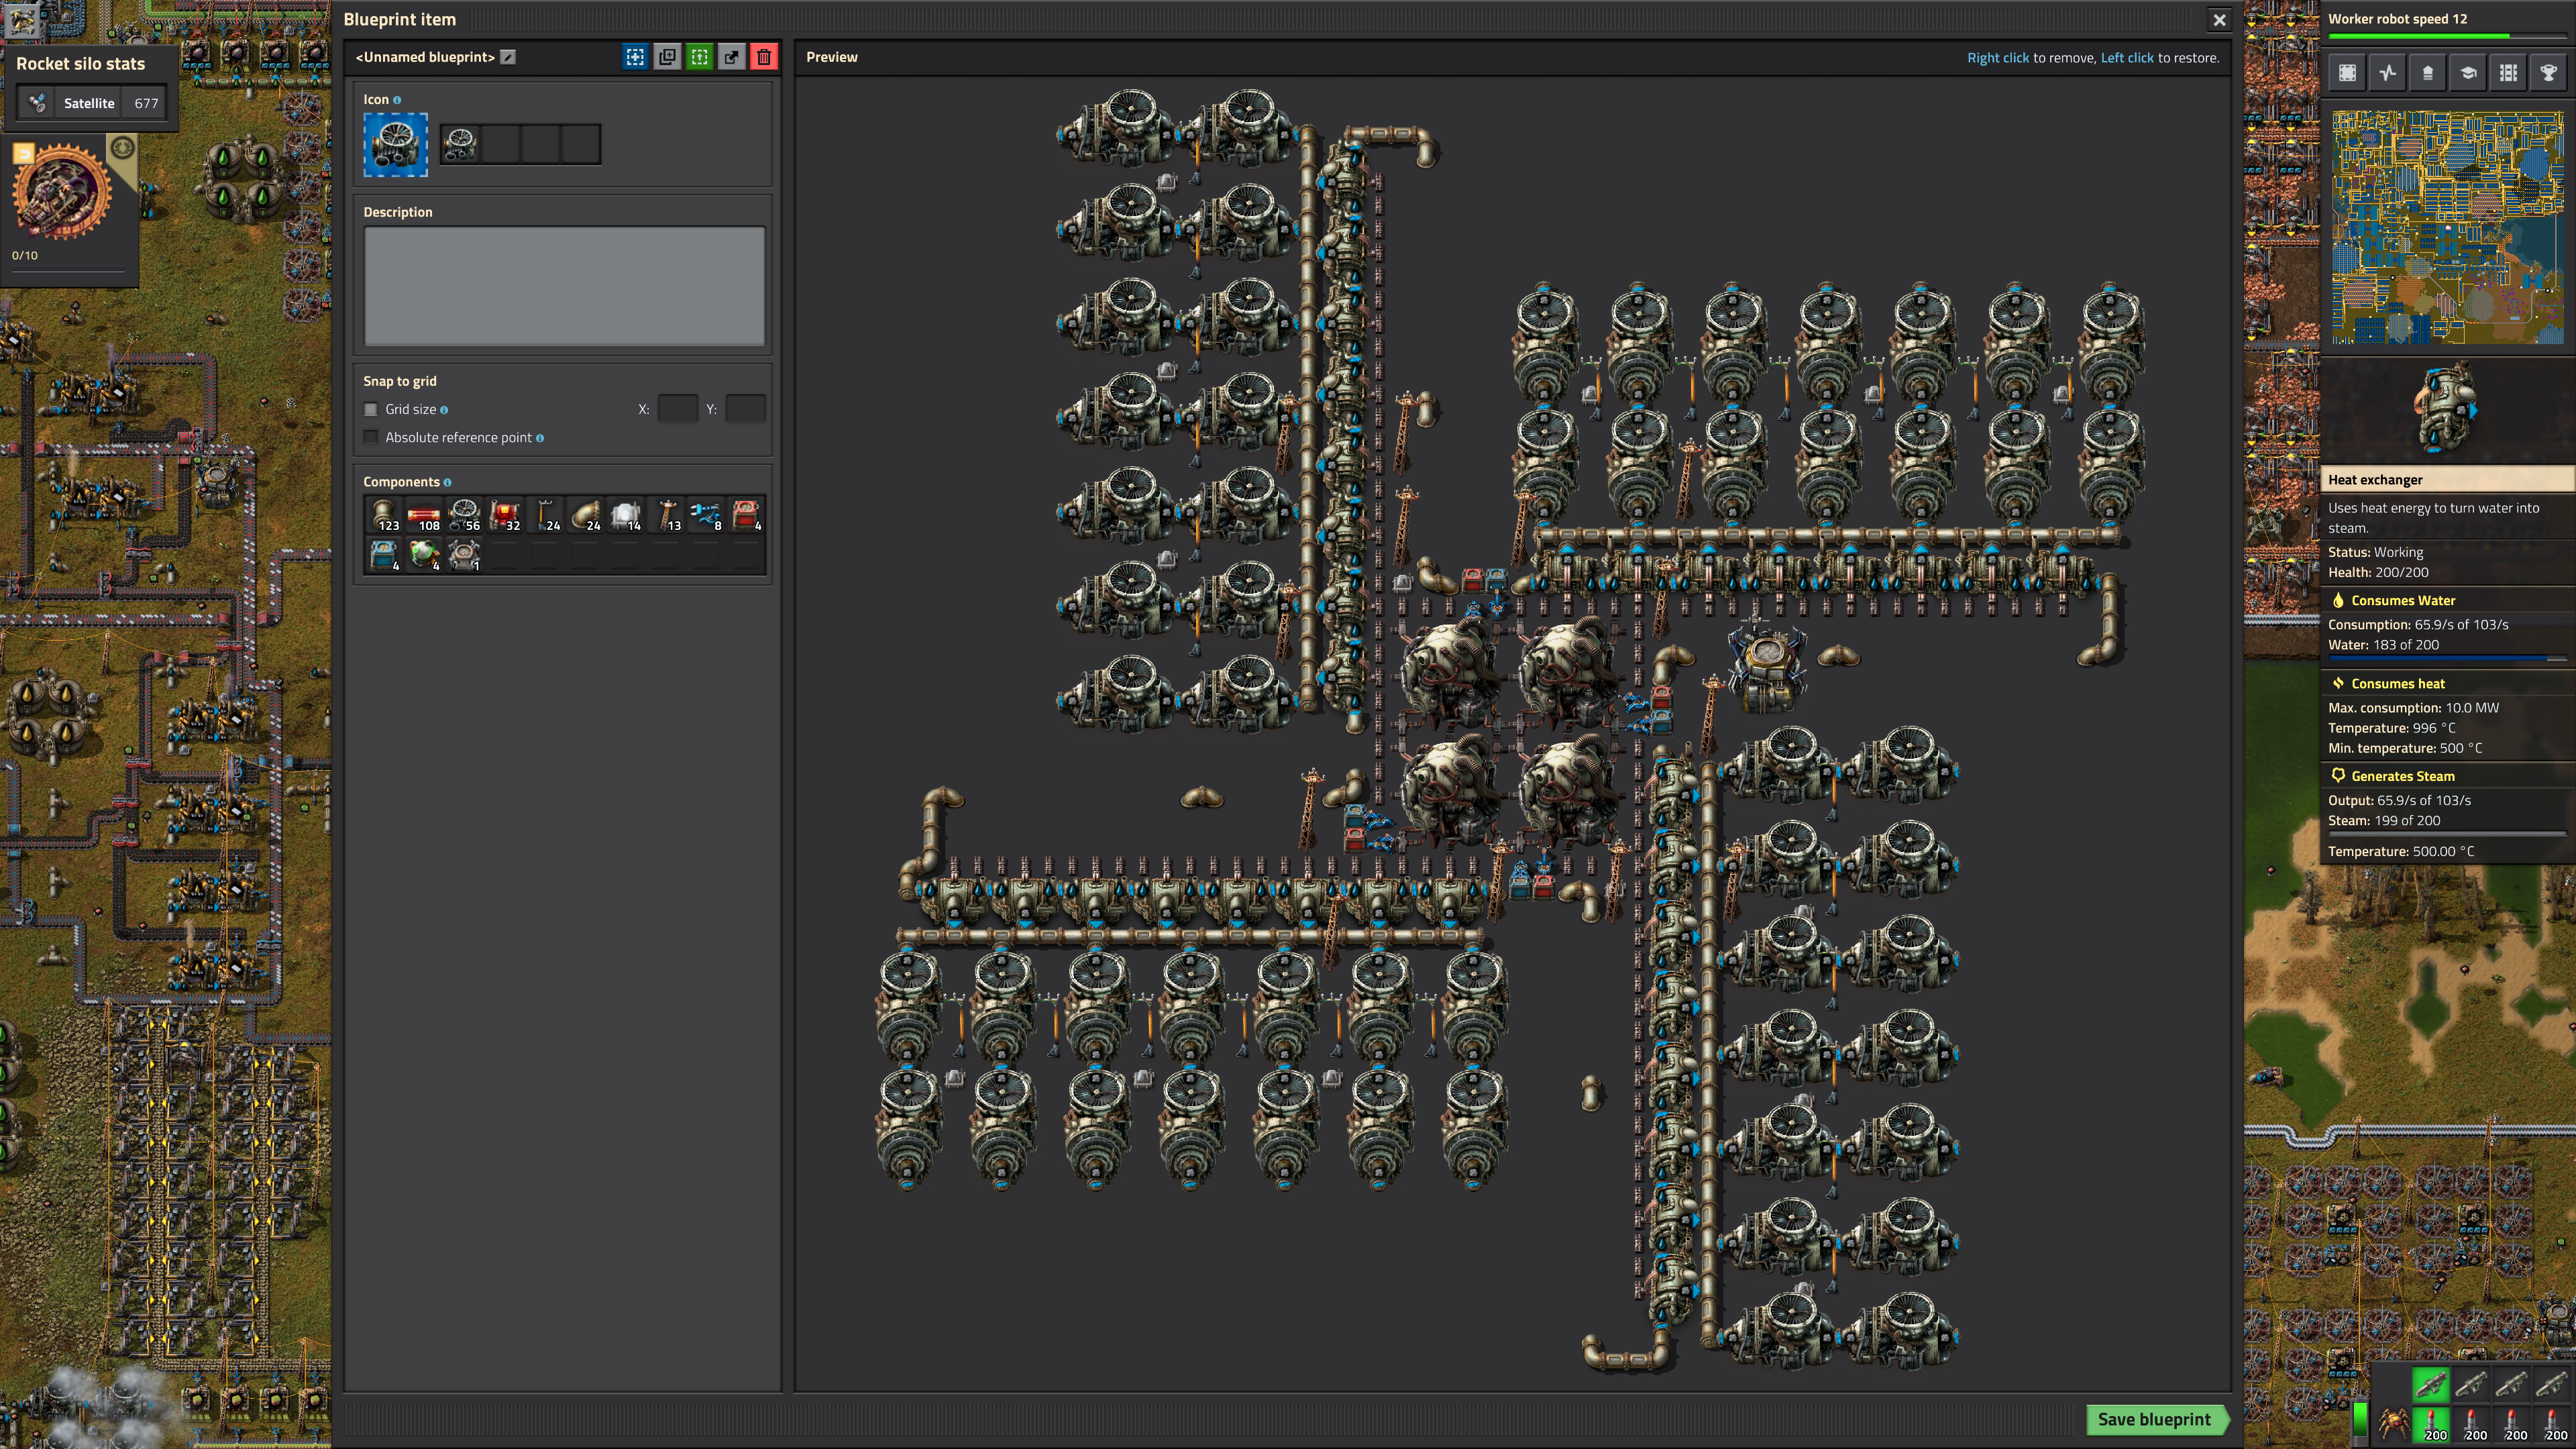
Task: Select the large blueprint turbine icon slot
Action: click(395, 145)
